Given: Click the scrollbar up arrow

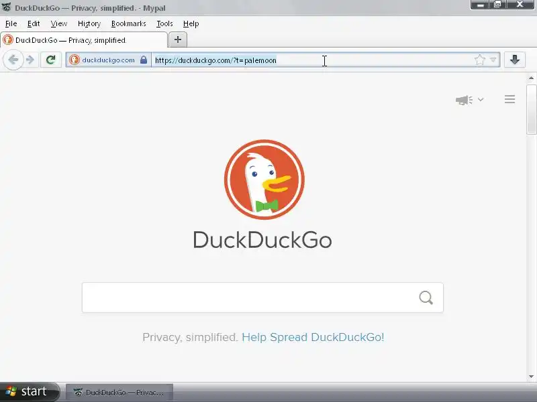Looking at the screenshot, I should pyautogui.click(x=531, y=78).
